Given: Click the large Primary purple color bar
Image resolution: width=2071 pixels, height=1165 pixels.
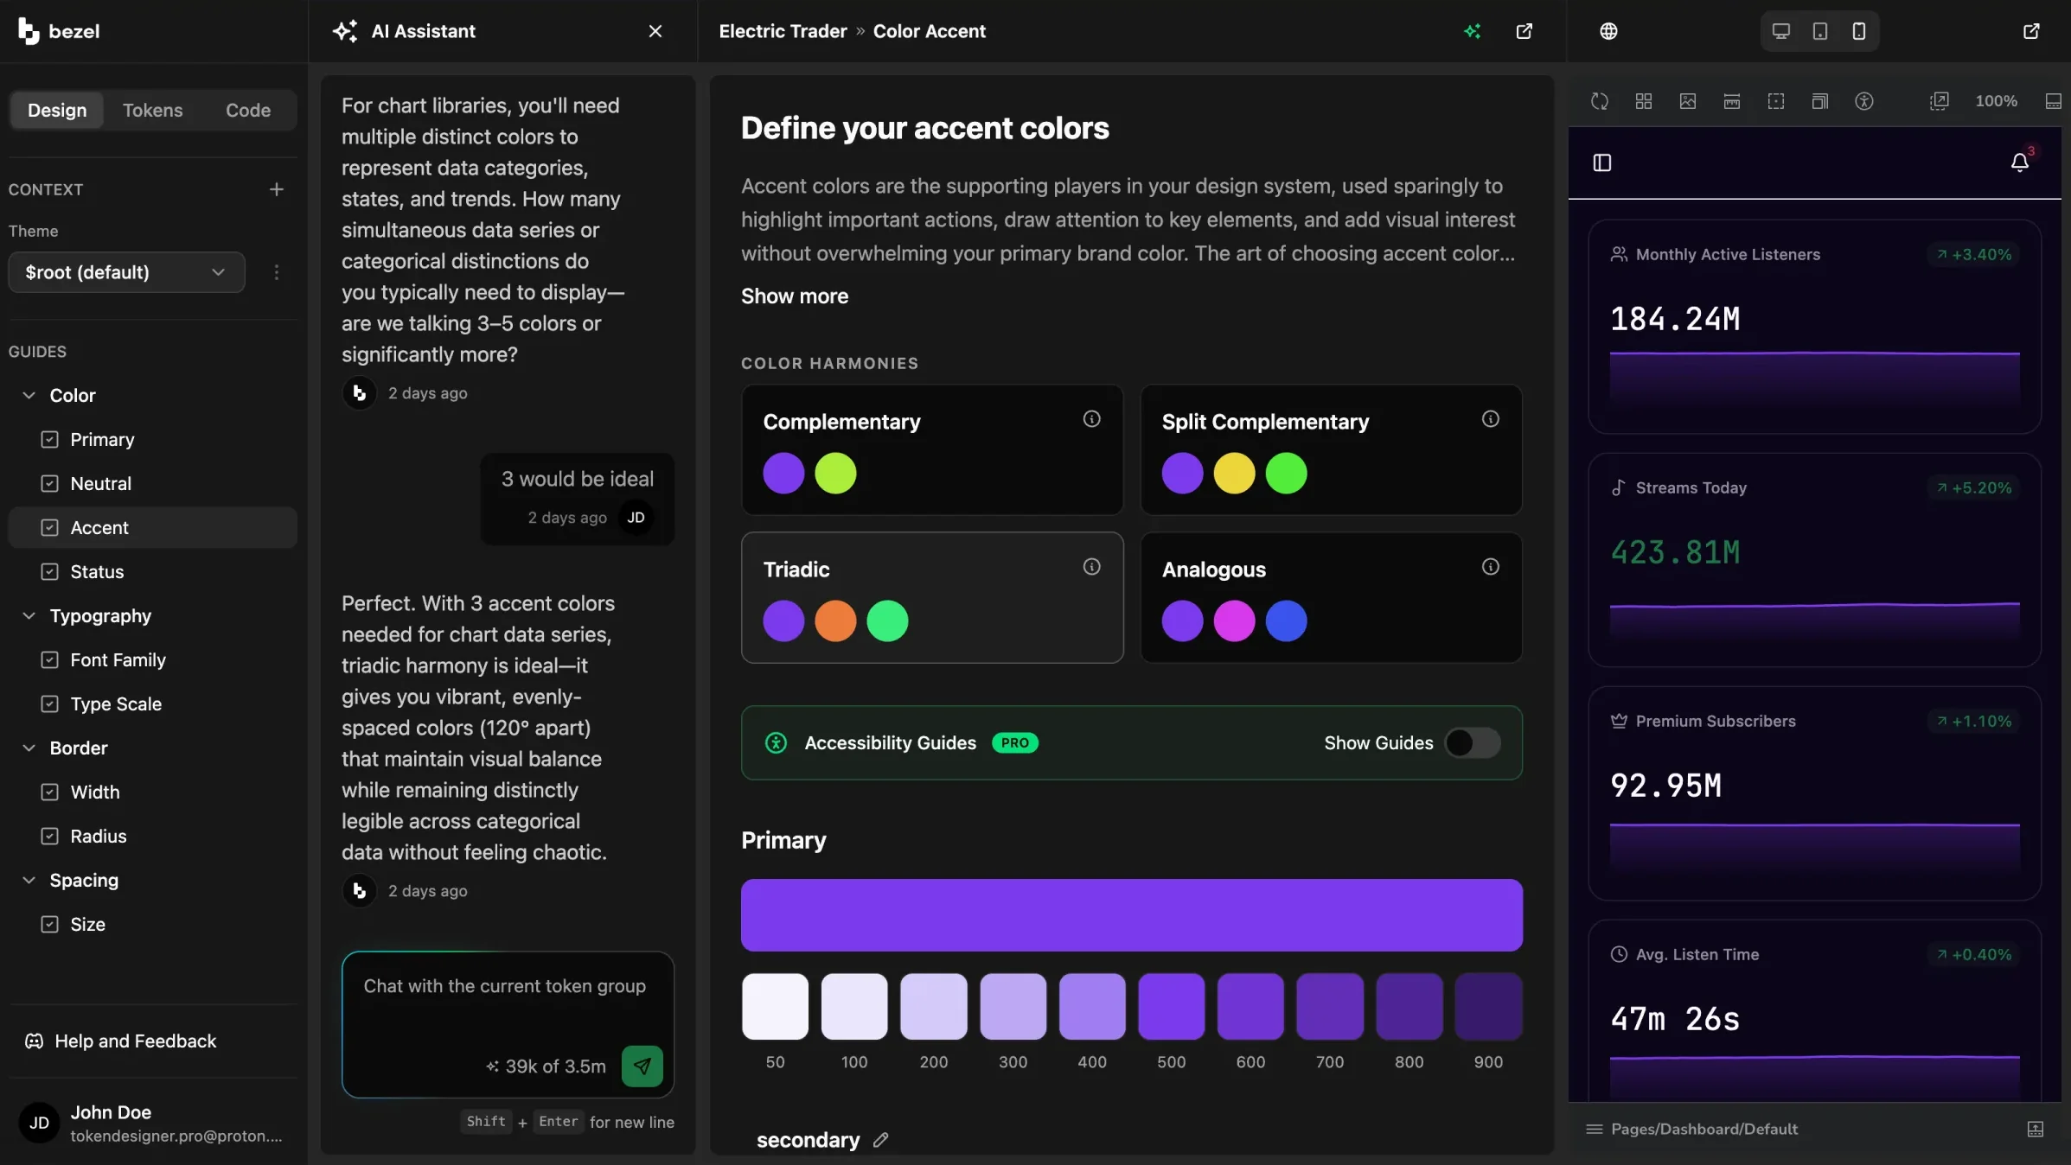Looking at the screenshot, I should [1131, 915].
